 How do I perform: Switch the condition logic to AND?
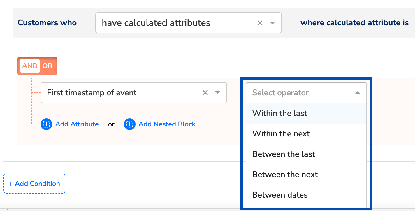click(x=30, y=66)
